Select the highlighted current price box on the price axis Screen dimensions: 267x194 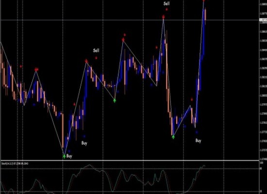tap(263, 20)
